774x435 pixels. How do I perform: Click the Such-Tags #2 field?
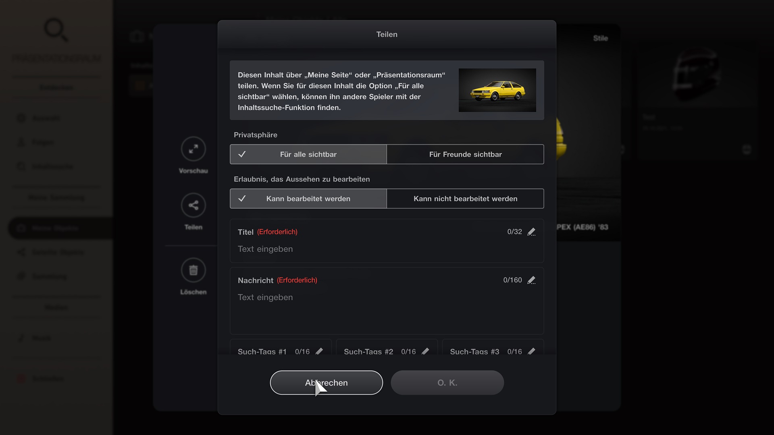[x=387, y=348]
